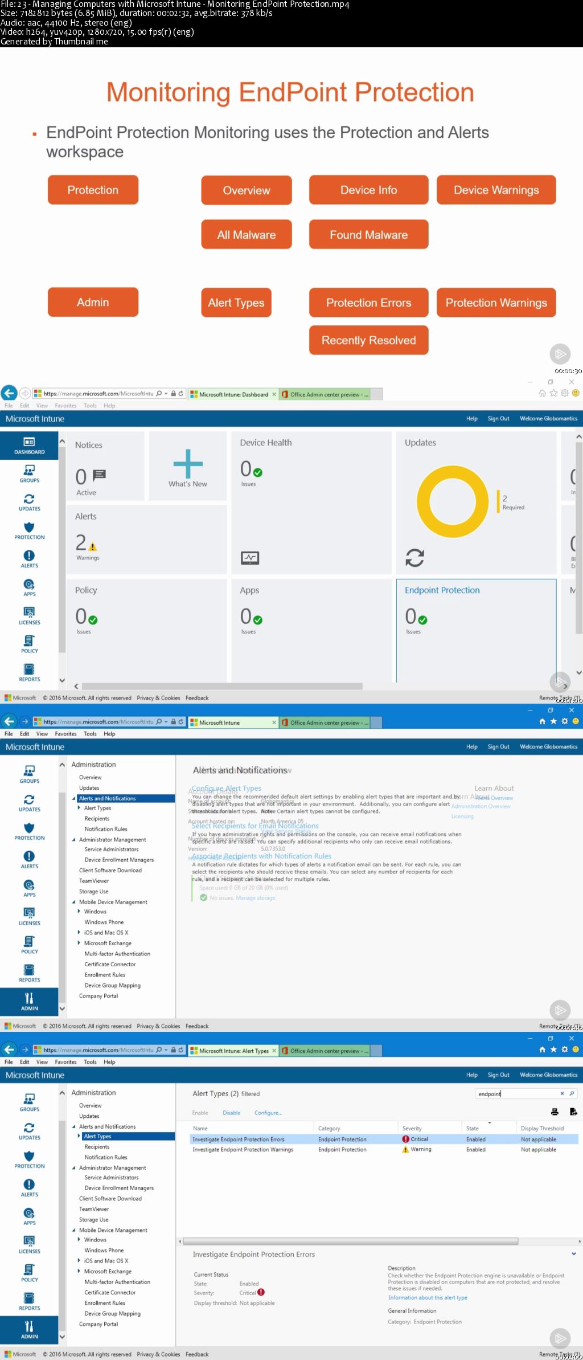Click the Dashboard horizontal scrollbar thumb
The height and width of the screenshot is (1360, 583).
pyautogui.click(x=223, y=686)
